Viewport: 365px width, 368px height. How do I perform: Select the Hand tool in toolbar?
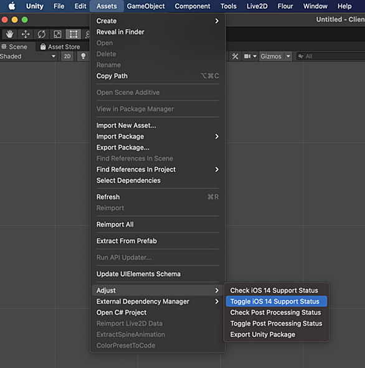click(9, 34)
